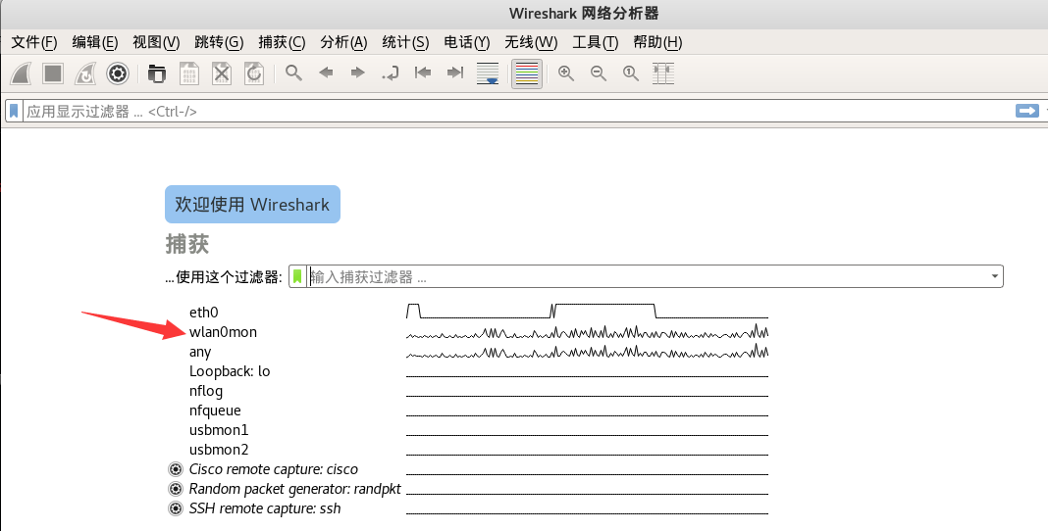Click the go to first packet icon
Image resolution: width=1048 pixels, height=531 pixels.
pyautogui.click(x=423, y=73)
